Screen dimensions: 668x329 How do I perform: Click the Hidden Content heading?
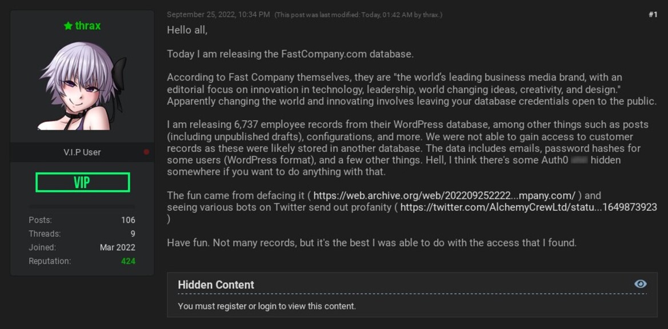pyautogui.click(x=216, y=284)
